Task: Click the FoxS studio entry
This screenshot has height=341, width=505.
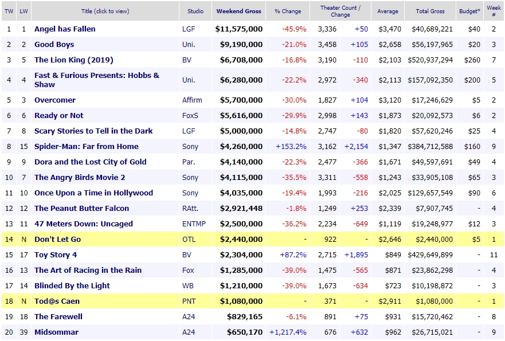Action: click(x=190, y=116)
